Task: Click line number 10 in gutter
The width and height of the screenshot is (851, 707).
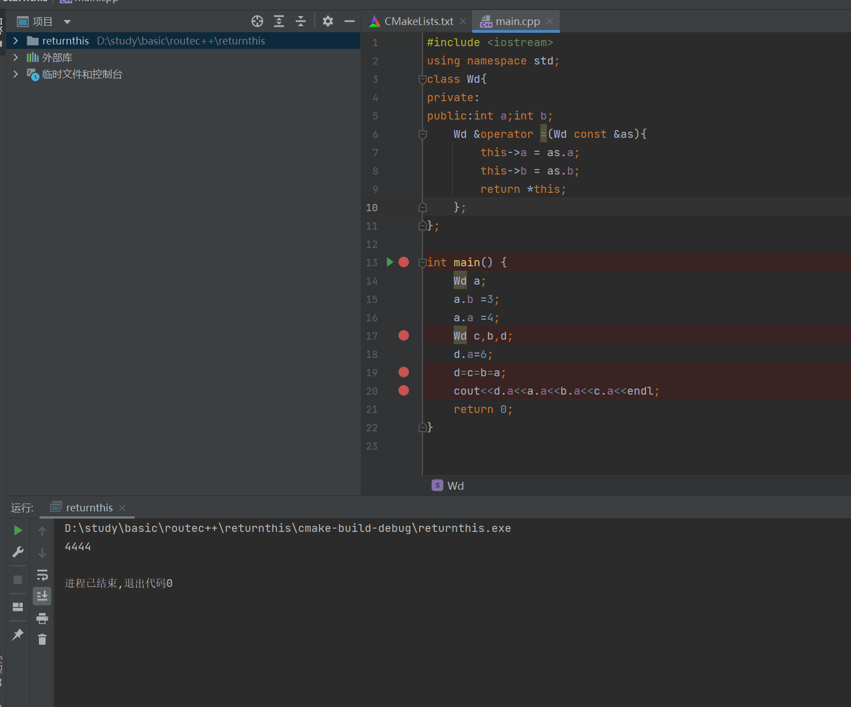Action: coord(372,207)
